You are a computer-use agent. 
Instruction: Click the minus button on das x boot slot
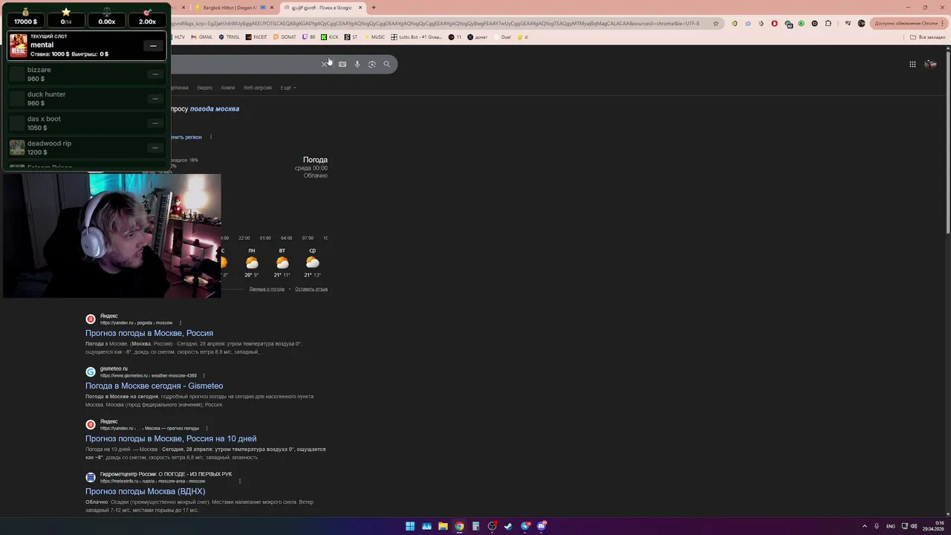click(155, 123)
